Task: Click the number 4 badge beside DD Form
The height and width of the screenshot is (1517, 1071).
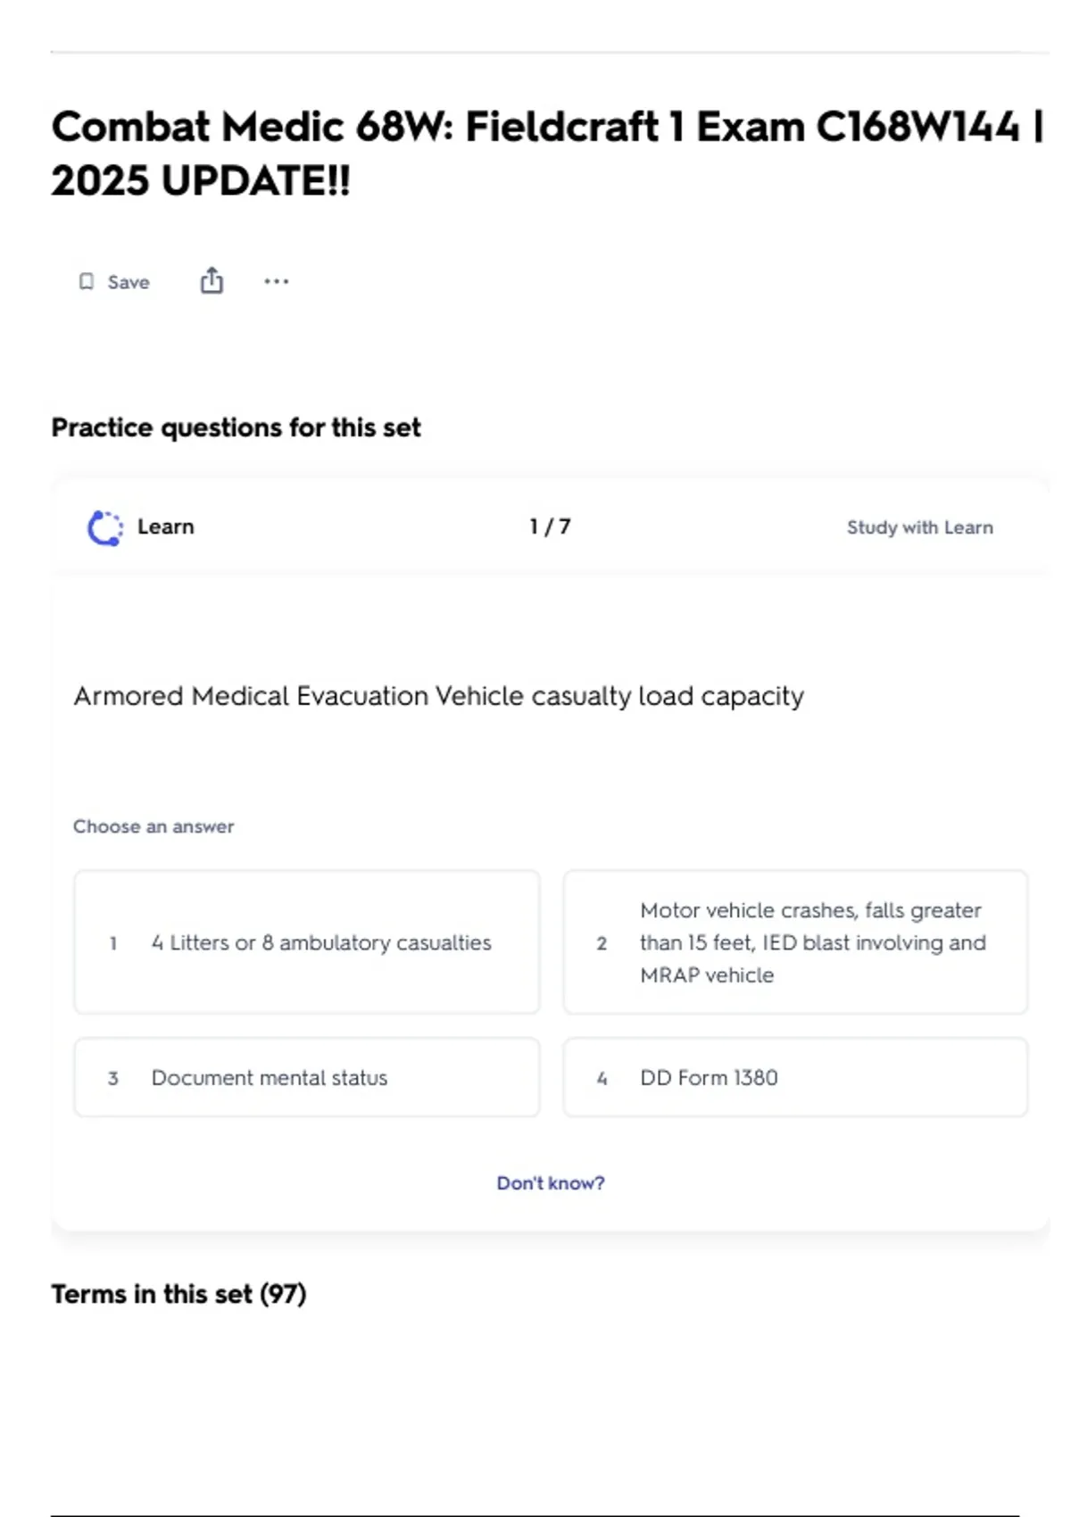Action: [x=602, y=1078]
